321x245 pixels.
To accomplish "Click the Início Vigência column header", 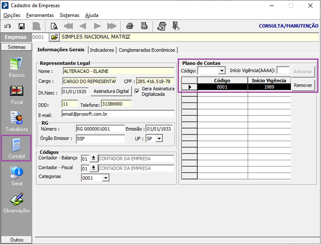I will coord(269,81).
